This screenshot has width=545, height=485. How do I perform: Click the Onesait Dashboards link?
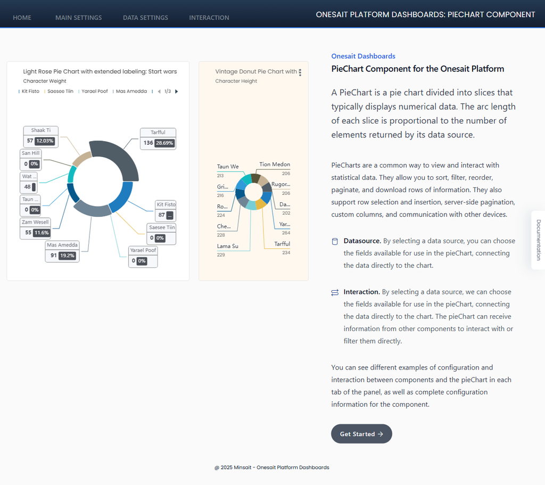[x=363, y=56]
